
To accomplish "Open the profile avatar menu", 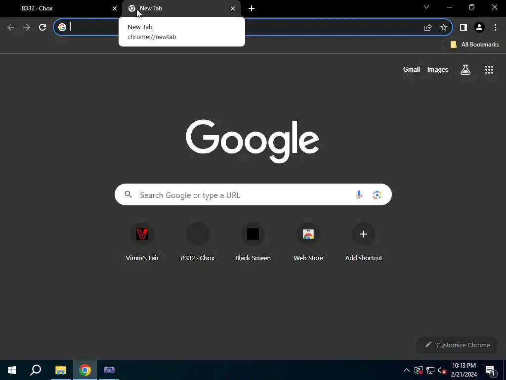I will [x=479, y=27].
